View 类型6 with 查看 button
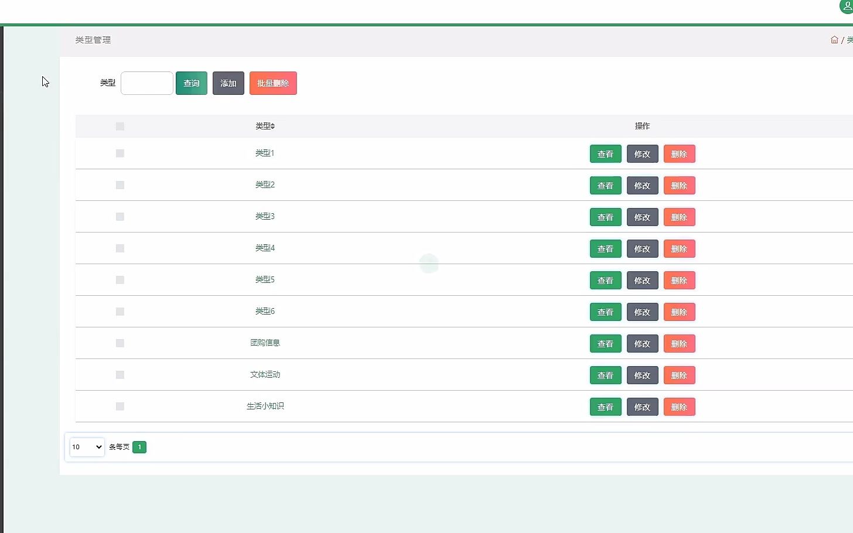 (x=605, y=312)
